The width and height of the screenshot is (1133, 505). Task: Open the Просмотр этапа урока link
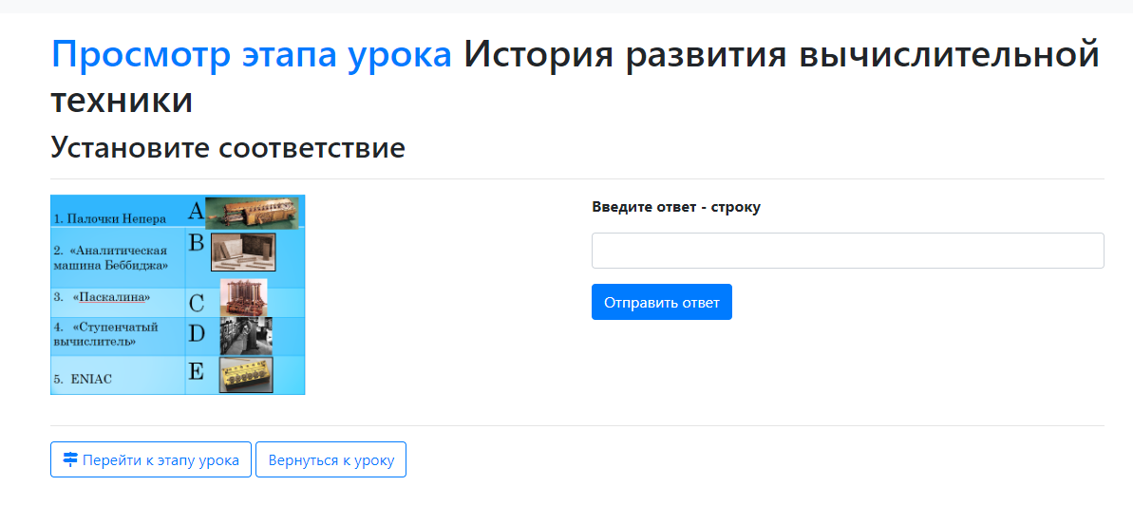(x=252, y=54)
